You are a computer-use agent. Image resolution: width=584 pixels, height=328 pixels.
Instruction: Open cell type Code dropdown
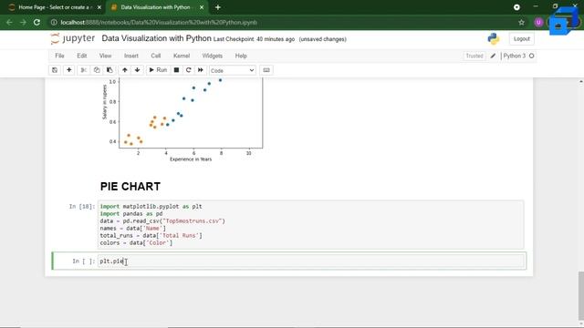[233, 70]
